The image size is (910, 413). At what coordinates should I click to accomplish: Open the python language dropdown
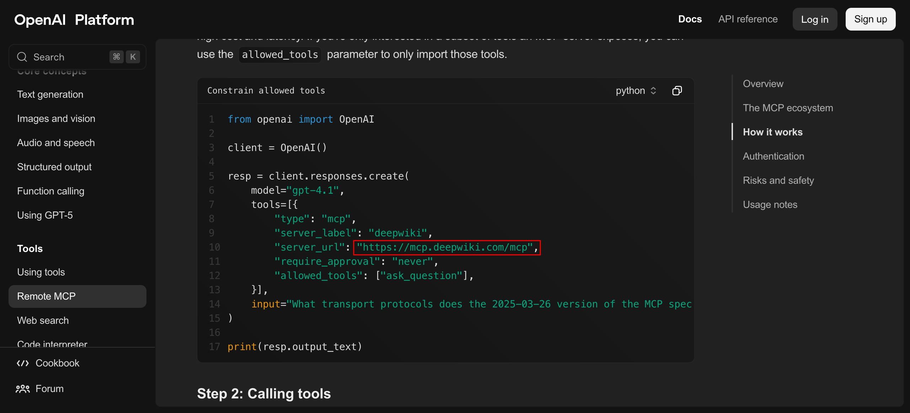tap(631, 91)
